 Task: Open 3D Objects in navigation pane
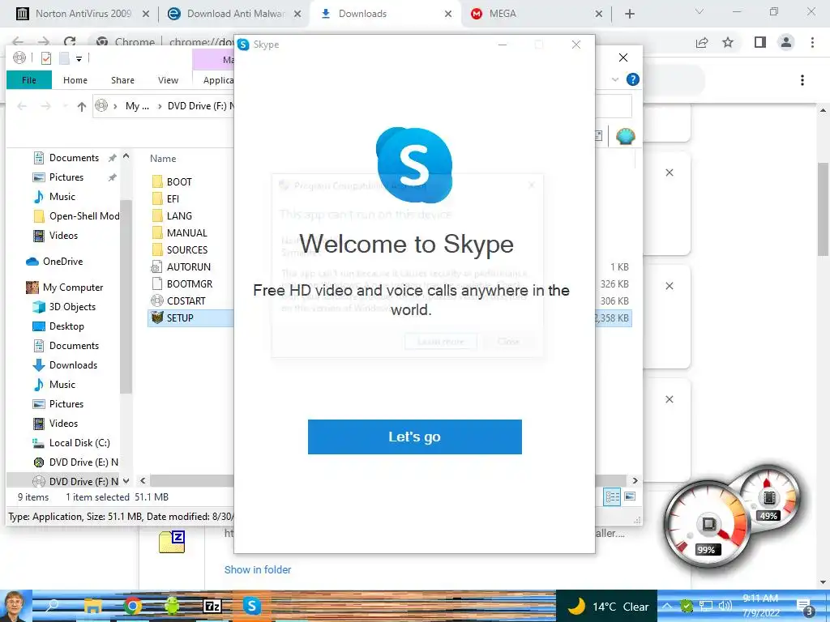point(72,307)
